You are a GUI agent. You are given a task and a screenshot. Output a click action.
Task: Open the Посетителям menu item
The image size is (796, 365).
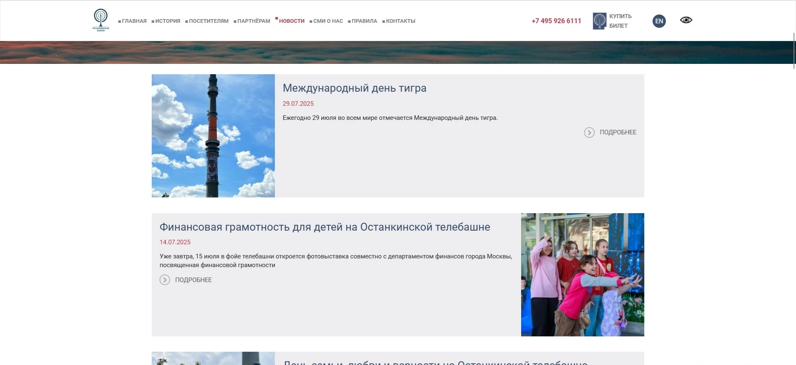tap(209, 21)
